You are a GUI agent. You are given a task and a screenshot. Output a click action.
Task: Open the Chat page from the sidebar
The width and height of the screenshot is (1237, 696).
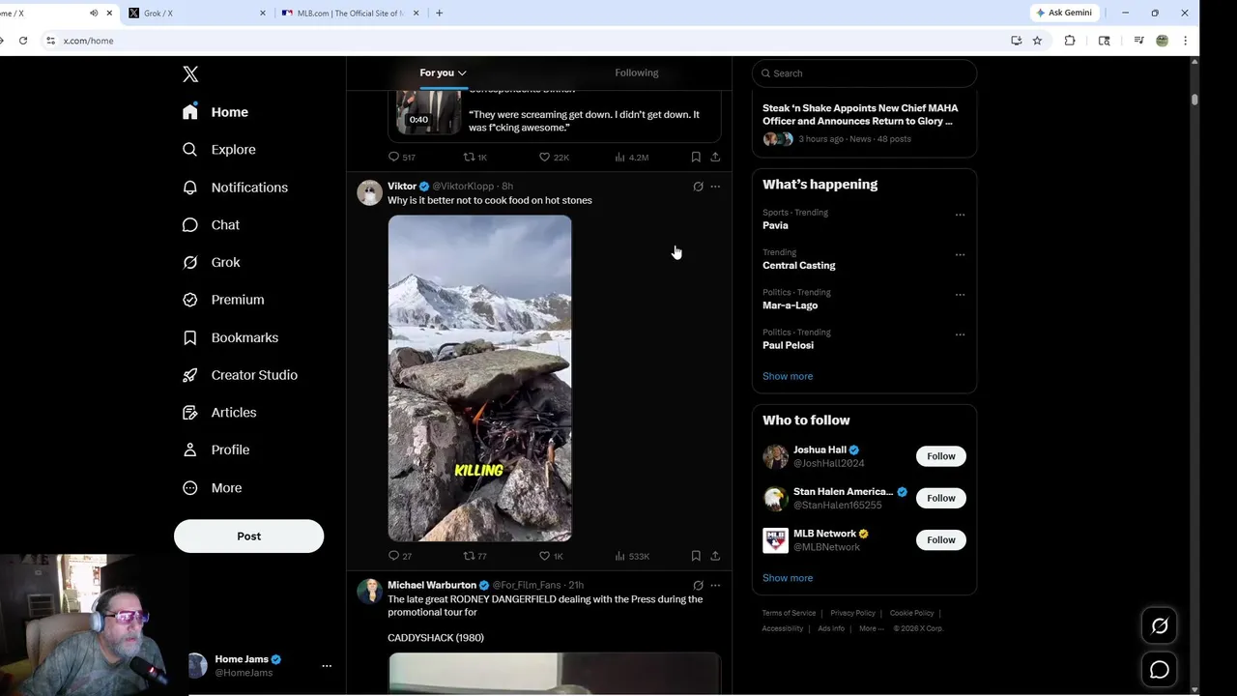click(x=212, y=225)
